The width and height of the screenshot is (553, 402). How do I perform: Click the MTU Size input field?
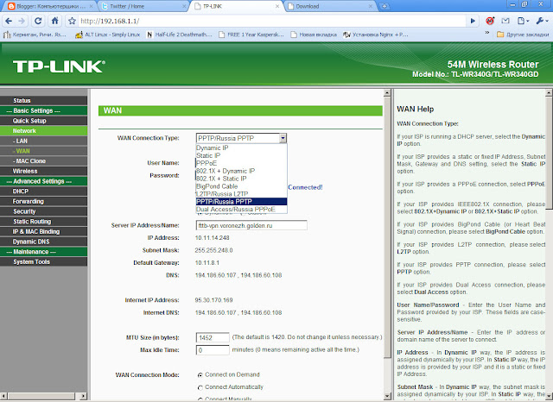pyautogui.click(x=213, y=338)
